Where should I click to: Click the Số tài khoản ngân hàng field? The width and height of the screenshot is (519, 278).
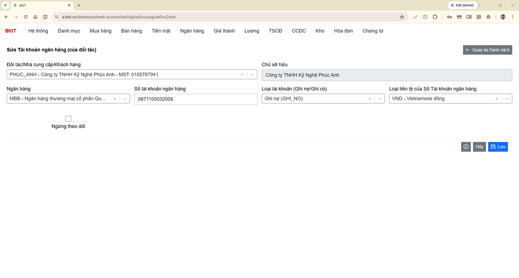click(196, 99)
